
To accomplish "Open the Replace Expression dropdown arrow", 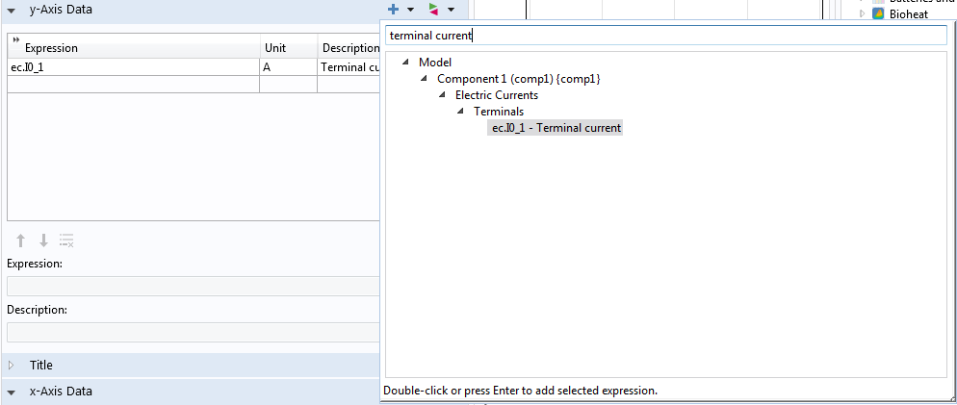I will click(451, 10).
